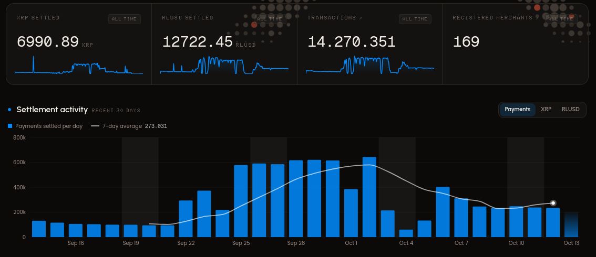Switch the settlement chart to RLUSD
Image resolution: width=596 pixels, height=257 pixels.
point(571,110)
